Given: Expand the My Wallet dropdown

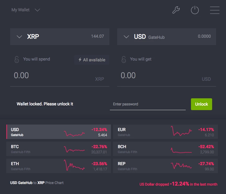Looking at the screenshot, I should point(37,10).
